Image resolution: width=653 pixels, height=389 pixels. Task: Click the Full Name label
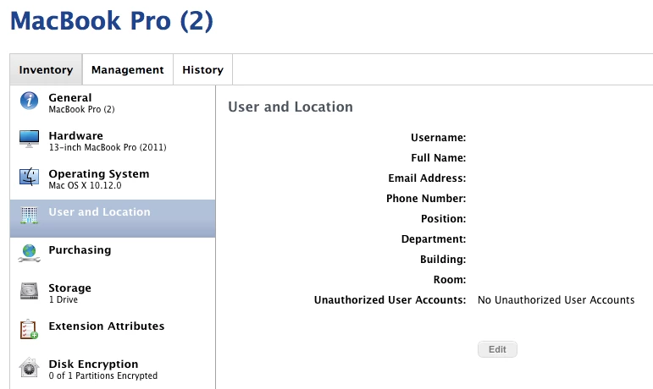(438, 158)
